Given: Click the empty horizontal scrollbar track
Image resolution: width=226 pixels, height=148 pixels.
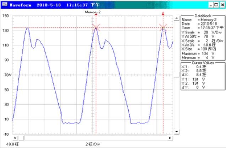Looking at the screenshot, I should [96, 137].
